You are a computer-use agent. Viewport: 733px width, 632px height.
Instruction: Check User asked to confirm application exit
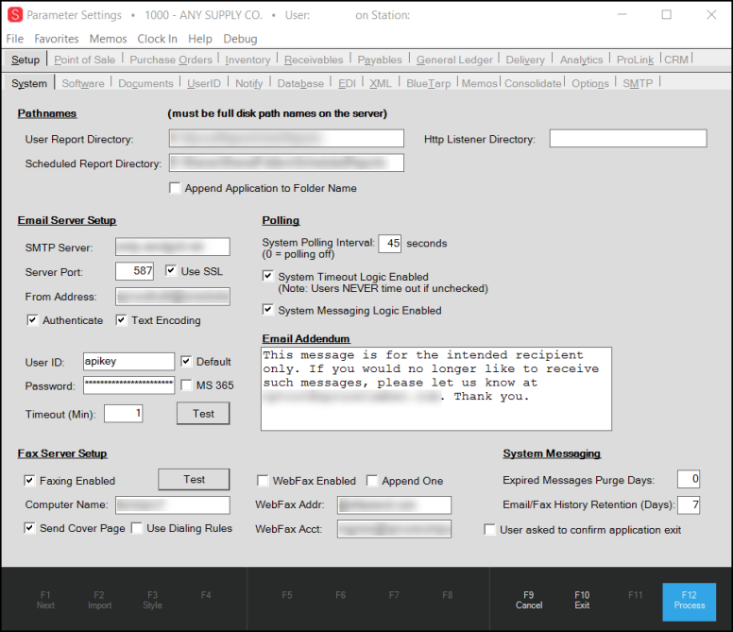[x=490, y=530]
